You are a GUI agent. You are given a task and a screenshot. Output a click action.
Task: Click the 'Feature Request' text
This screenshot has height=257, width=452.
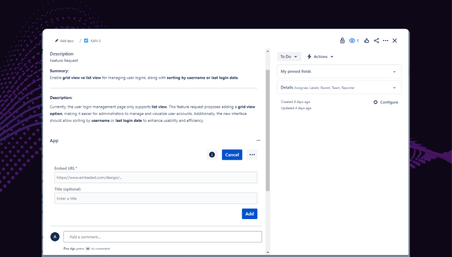(x=64, y=61)
